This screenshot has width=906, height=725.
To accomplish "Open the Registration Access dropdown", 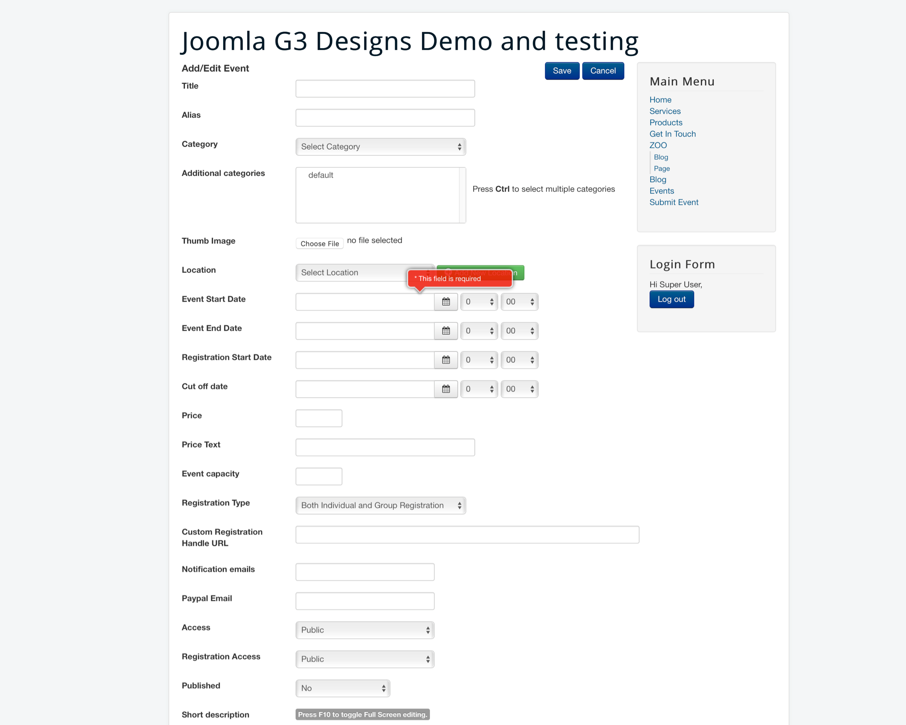I will [x=365, y=659].
